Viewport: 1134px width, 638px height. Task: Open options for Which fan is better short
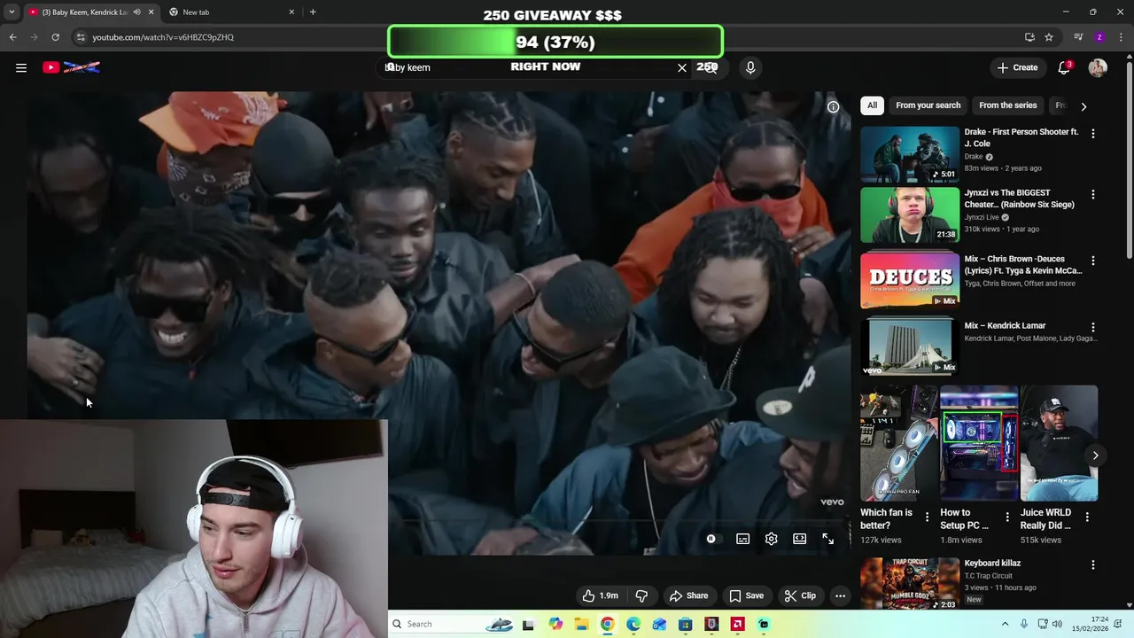click(928, 517)
